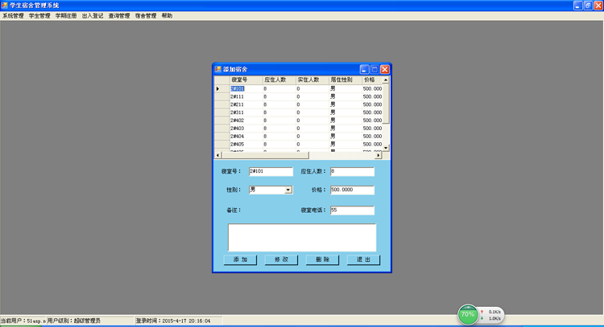Click the 退出 button
The image size is (604, 327).
click(363, 260)
